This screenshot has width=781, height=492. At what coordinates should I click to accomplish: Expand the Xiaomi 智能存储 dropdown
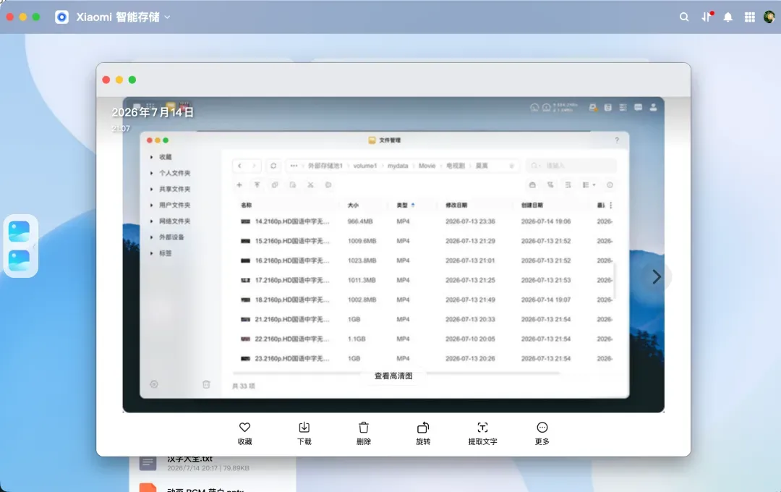[167, 17]
